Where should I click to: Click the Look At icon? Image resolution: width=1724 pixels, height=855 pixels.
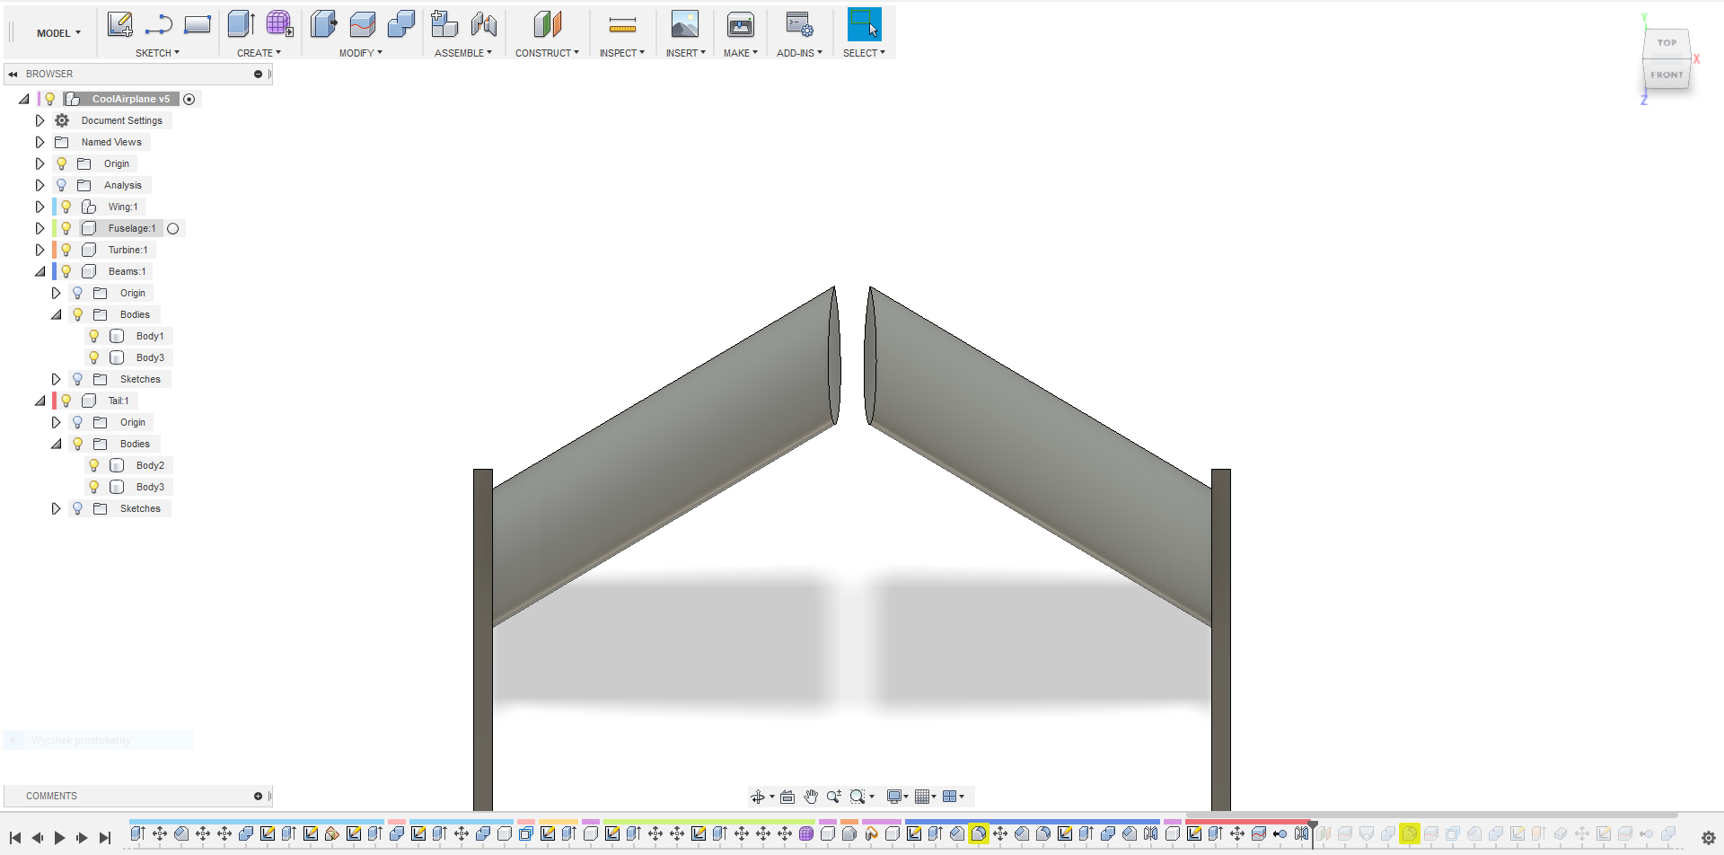pyautogui.click(x=787, y=797)
